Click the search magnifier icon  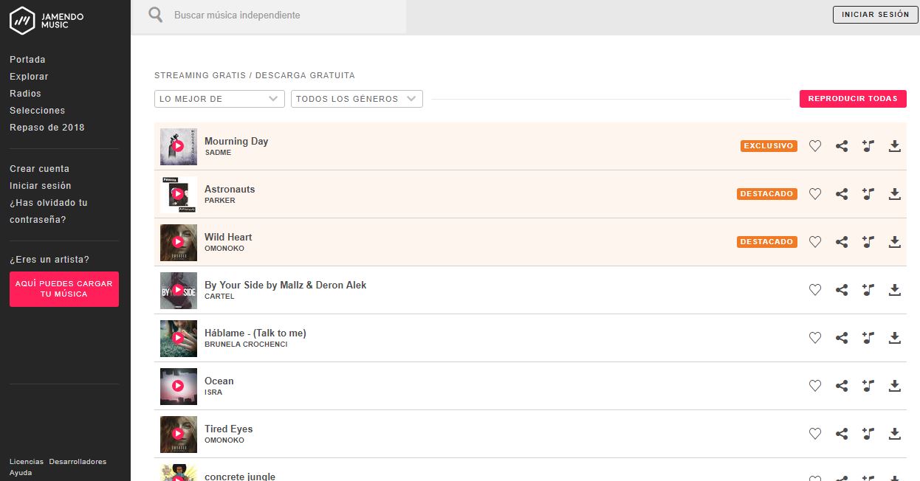click(x=155, y=15)
